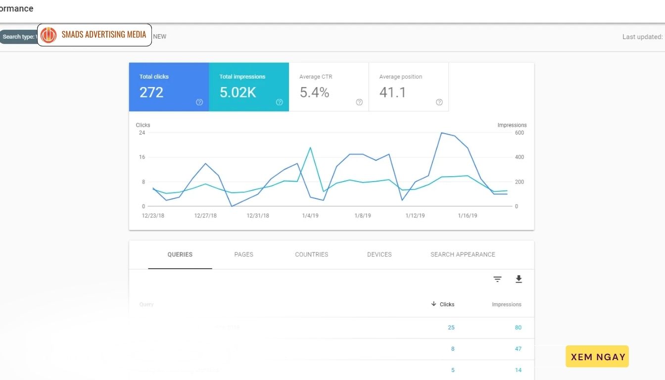The image size is (665, 380).
Task: Click the download results icon
Action: point(519,279)
